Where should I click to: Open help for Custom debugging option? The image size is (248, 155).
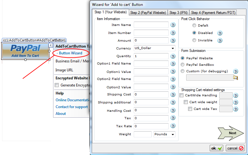236,71
